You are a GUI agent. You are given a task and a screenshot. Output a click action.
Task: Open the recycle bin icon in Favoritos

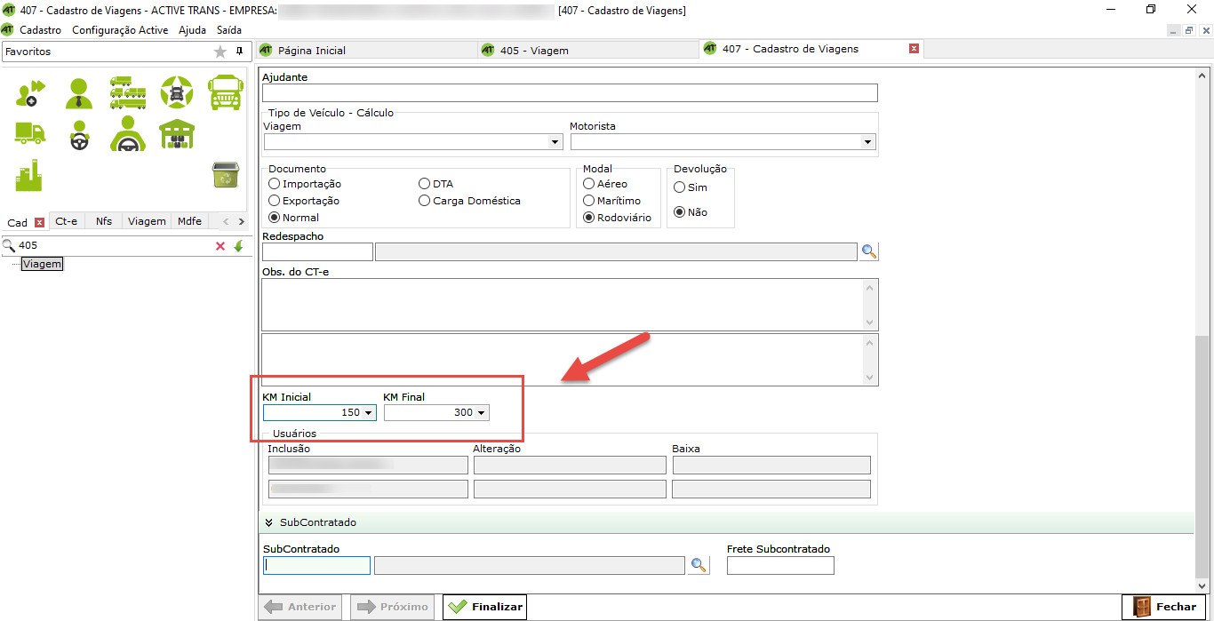(x=224, y=175)
